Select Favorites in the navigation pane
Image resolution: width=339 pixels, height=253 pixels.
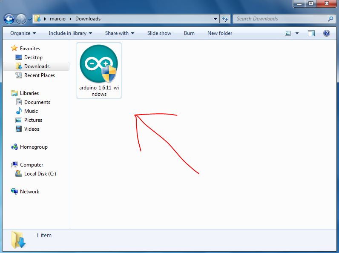tap(30, 48)
